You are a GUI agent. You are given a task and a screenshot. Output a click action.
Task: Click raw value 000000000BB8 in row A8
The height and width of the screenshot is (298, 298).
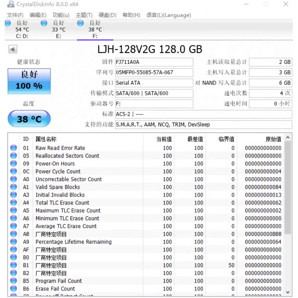coord(263,234)
